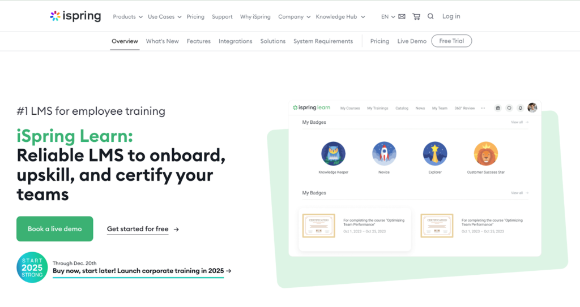Click My Trainings in the preview

point(378,108)
